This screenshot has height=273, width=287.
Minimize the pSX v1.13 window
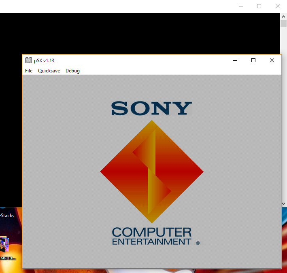coord(235,60)
